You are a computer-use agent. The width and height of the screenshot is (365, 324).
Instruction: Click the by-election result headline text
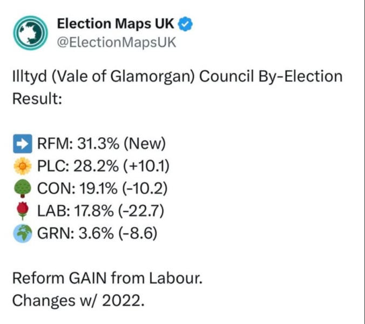[177, 77]
